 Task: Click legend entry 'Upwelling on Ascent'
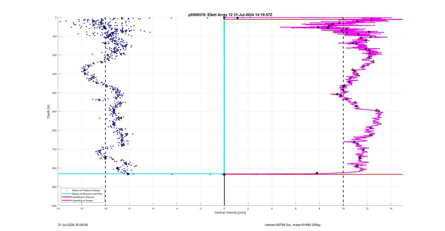click(82, 201)
